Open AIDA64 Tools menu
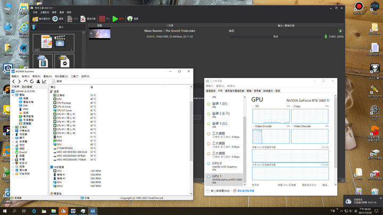383x215 pixels. coord(74,76)
